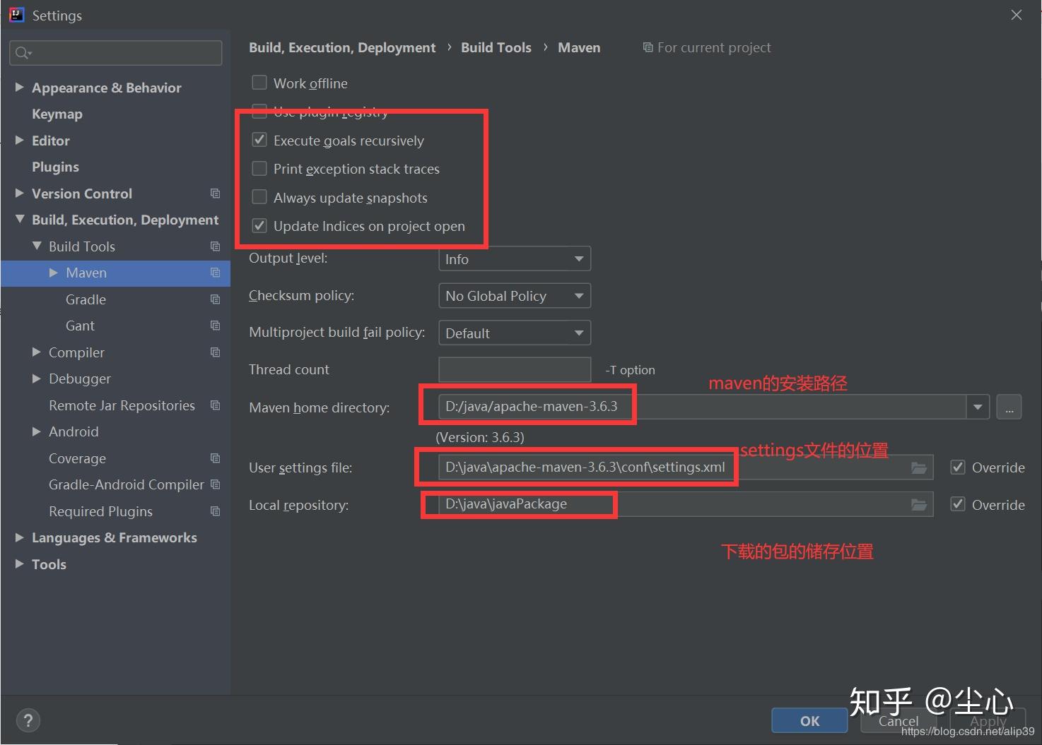This screenshot has width=1042, height=745.
Task: Click the For current project icon
Action: [x=648, y=47]
